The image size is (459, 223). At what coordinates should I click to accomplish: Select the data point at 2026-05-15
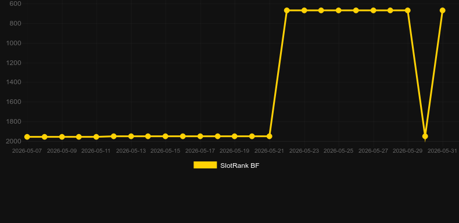pyautogui.click(x=166, y=136)
